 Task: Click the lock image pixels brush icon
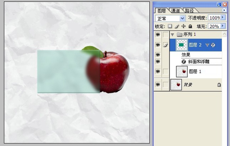click(177, 26)
